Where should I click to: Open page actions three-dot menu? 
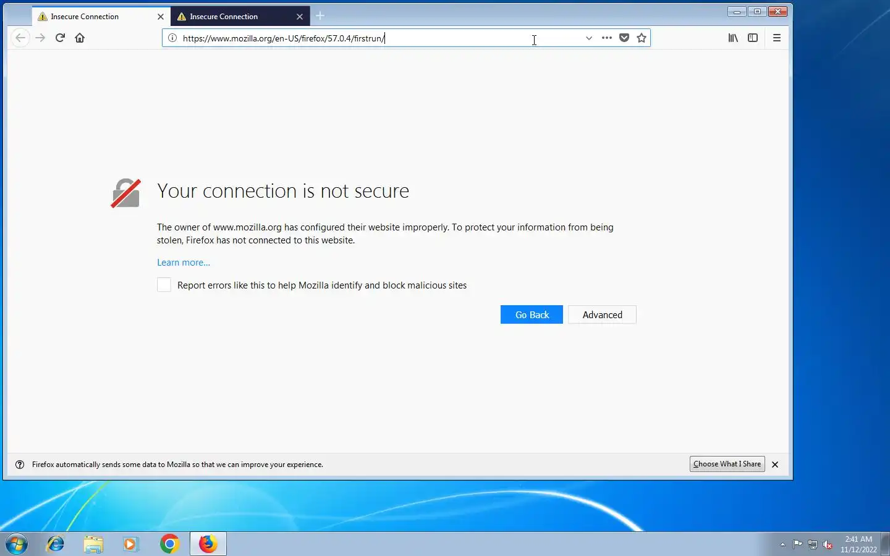(607, 38)
